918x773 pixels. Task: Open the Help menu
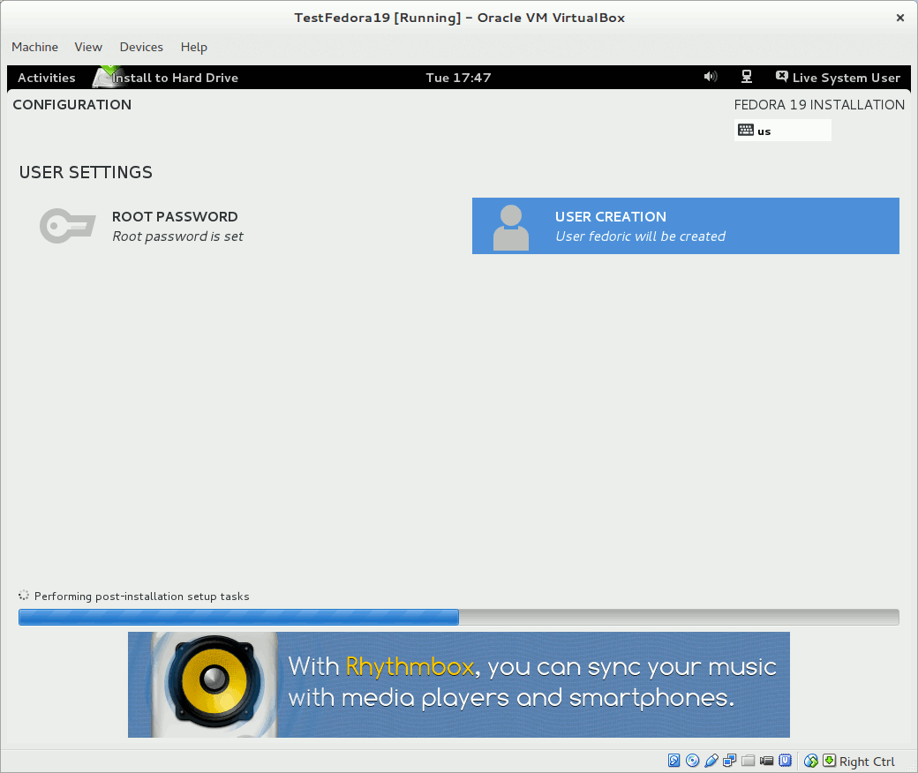tap(193, 47)
